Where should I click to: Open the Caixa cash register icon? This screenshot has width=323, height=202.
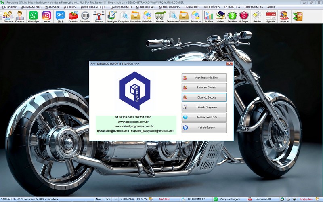coord(220,17)
